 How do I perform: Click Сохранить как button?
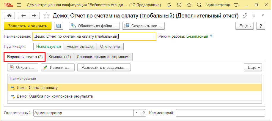point(144,26)
